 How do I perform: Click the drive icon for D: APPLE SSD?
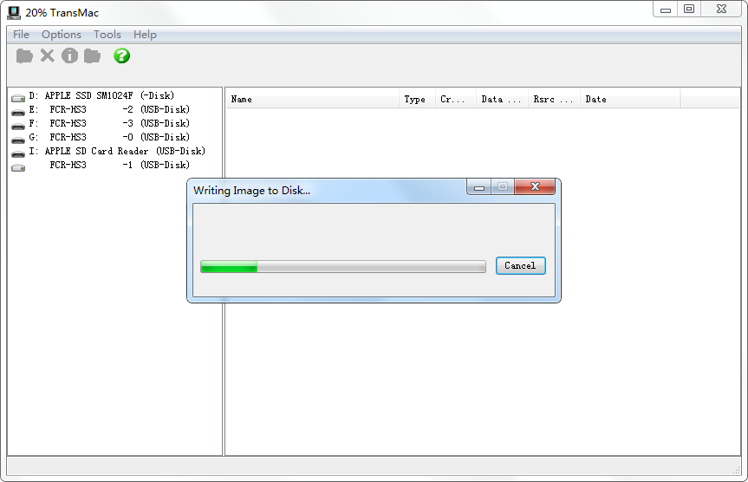click(18, 98)
